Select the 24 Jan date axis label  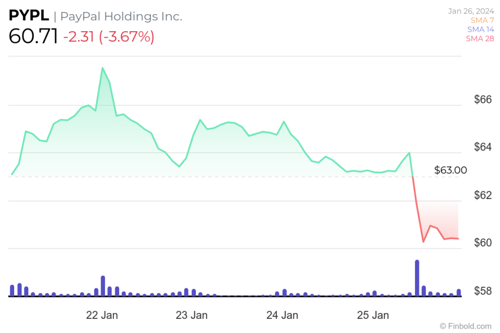[283, 315]
